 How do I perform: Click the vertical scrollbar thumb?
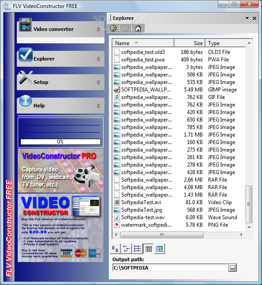[249, 204]
